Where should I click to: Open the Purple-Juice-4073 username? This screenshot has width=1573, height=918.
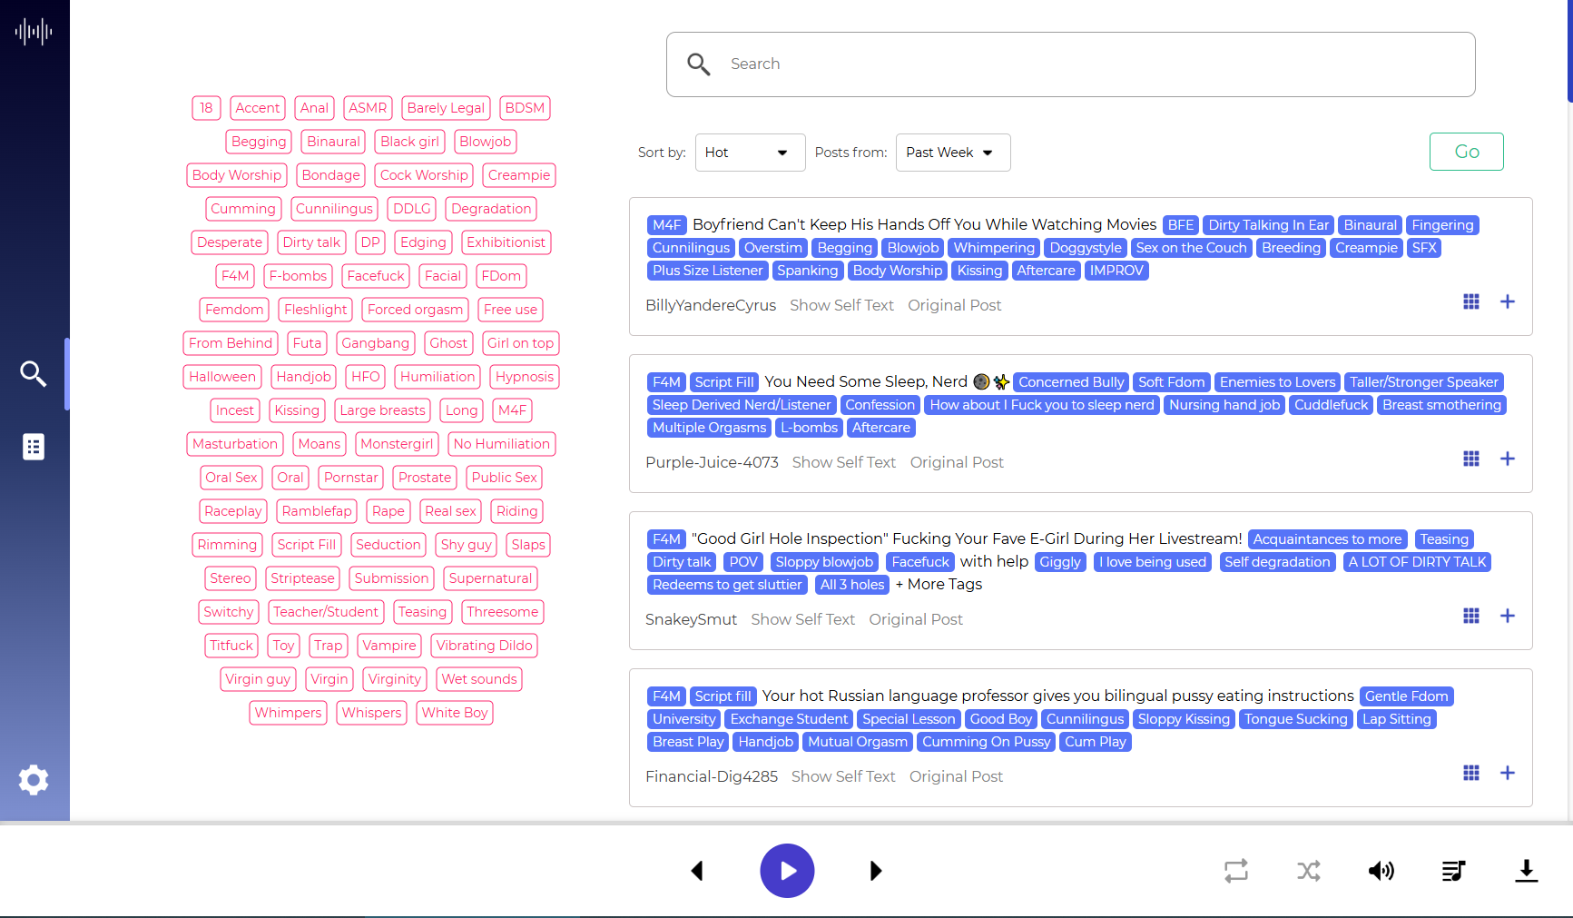[x=712, y=462]
